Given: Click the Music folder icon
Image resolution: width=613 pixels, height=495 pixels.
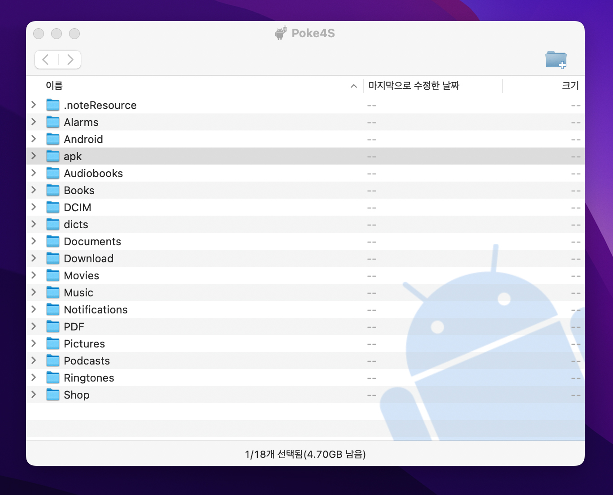Looking at the screenshot, I should point(53,292).
